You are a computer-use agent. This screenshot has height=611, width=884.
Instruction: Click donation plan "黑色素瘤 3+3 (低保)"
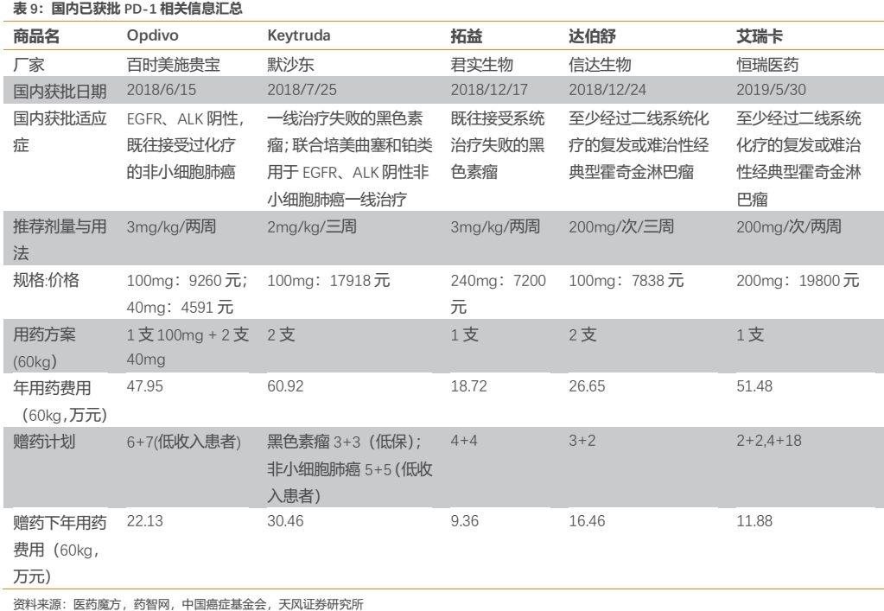click(344, 442)
